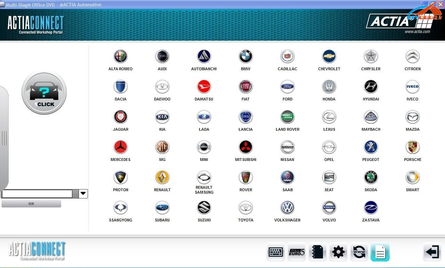Pick the Honda logo
Image resolution: width=445 pixels, height=268 pixels.
tap(329, 87)
